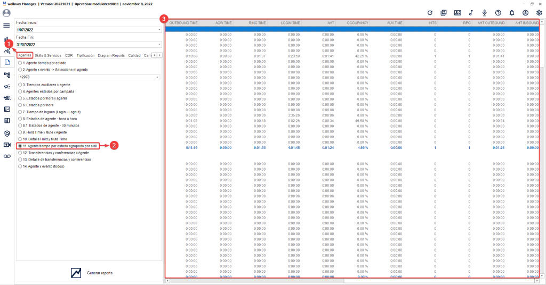Switch to the Skills & Servicios tab
Viewport: 546px width, 285px height.
(x=47, y=55)
